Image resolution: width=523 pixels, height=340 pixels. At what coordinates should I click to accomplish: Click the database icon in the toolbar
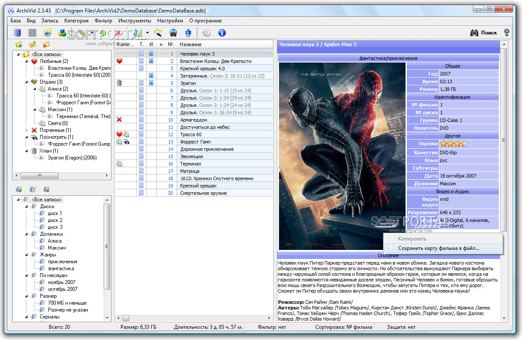pos(17,33)
